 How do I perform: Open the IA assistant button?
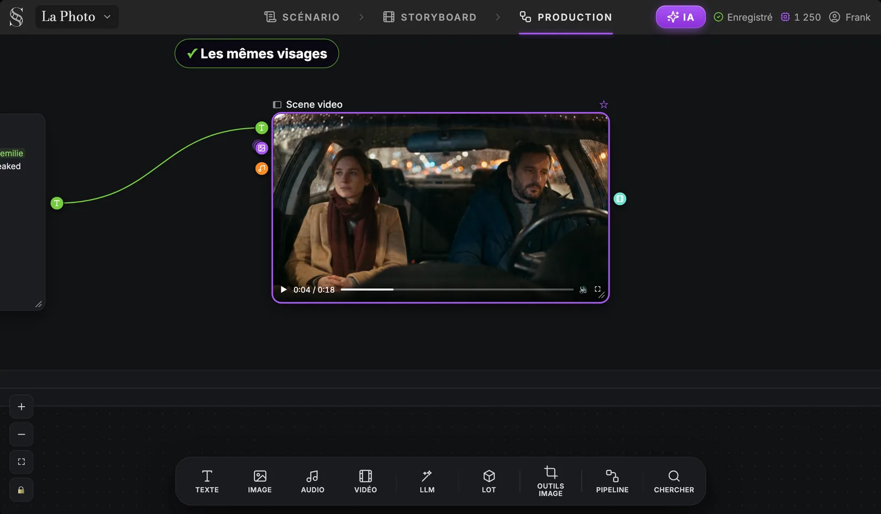(681, 17)
